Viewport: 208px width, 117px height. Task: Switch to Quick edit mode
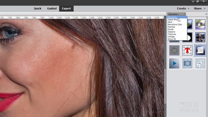(x=38, y=8)
